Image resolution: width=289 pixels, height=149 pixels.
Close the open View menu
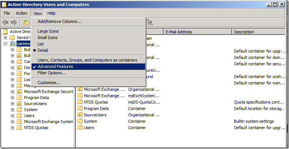pos(38,13)
